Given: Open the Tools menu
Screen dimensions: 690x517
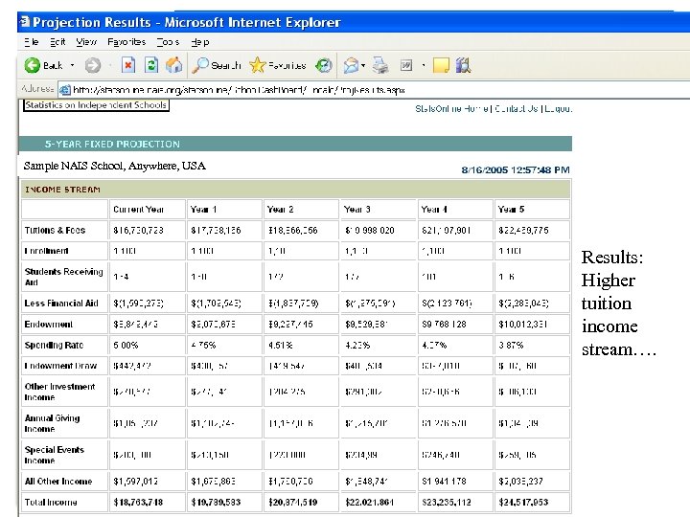Looking at the screenshot, I should (168, 42).
